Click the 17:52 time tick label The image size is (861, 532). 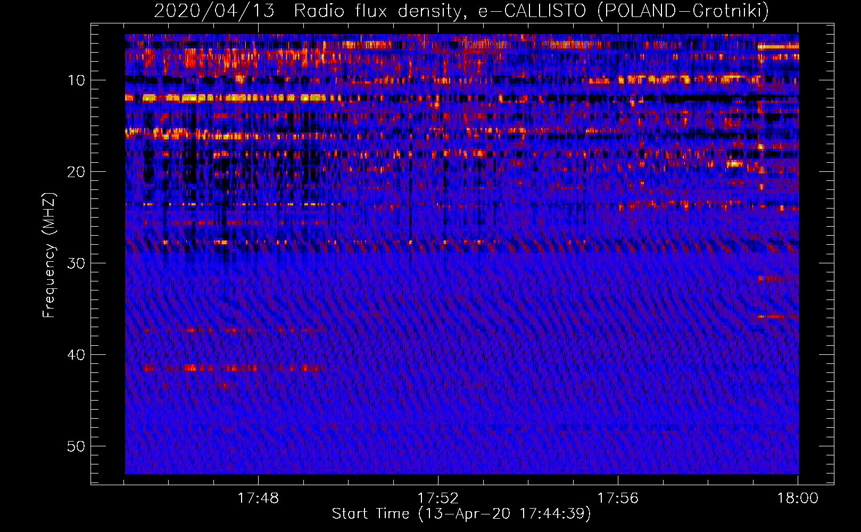tap(438, 498)
